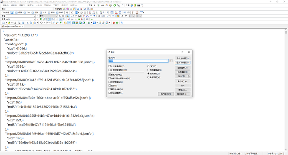The width and height of the screenshot is (288, 155).
Task: Click the Print Preview icon
Action: pyautogui.click(x=23, y=23)
